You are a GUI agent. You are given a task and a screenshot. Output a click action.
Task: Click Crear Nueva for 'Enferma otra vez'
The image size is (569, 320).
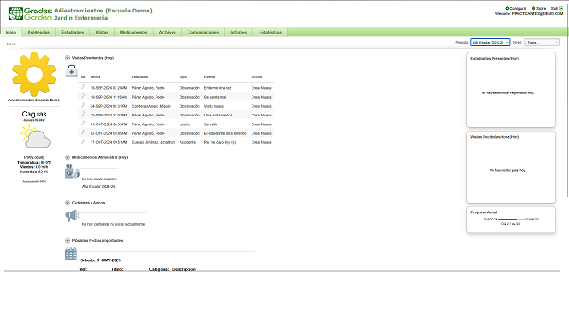tap(261, 88)
